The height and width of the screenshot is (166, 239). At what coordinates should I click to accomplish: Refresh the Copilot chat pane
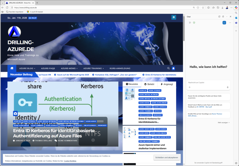(x=223, y=16)
